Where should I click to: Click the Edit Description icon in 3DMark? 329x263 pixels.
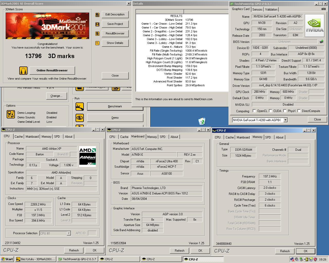point(97,15)
